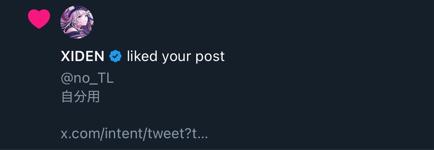Click the word 'liked' in notification
Viewport: 434px width, 150px height.
click(142, 56)
